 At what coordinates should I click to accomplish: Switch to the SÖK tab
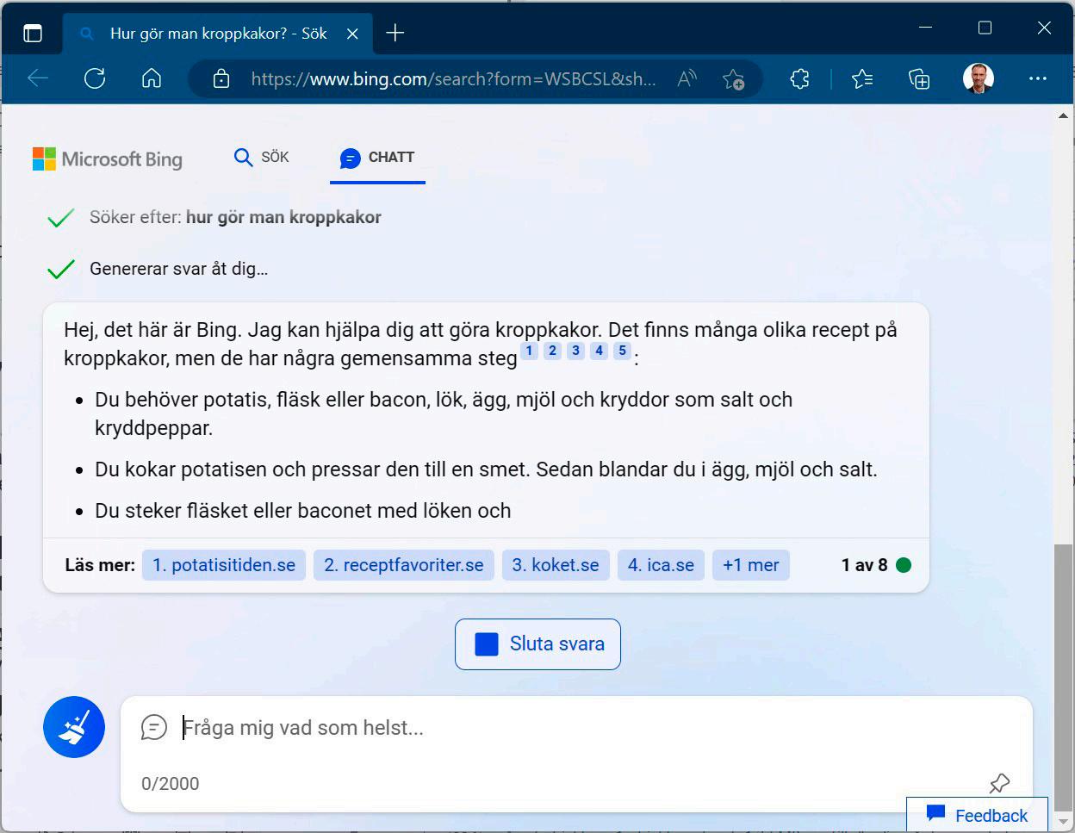pos(262,157)
